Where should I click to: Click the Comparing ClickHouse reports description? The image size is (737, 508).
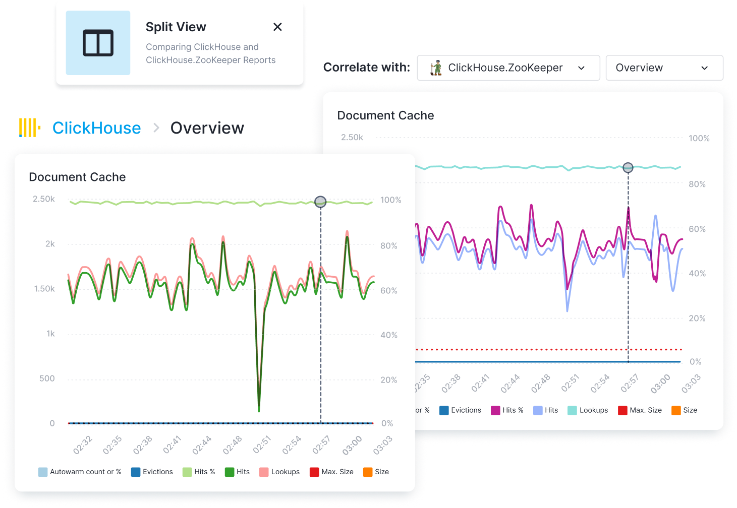tap(211, 53)
